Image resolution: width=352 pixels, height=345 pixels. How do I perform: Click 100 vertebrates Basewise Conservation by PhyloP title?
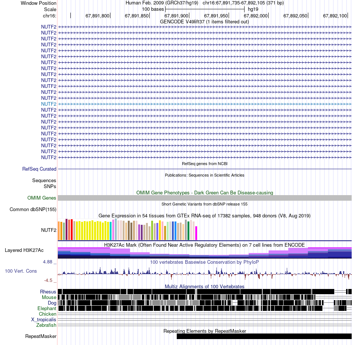click(205, 262)
